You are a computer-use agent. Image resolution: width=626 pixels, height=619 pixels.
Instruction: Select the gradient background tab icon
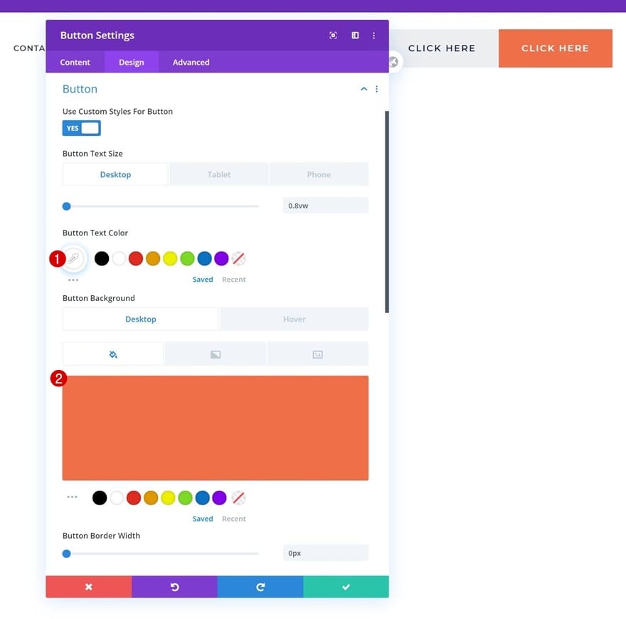(216, 354)
